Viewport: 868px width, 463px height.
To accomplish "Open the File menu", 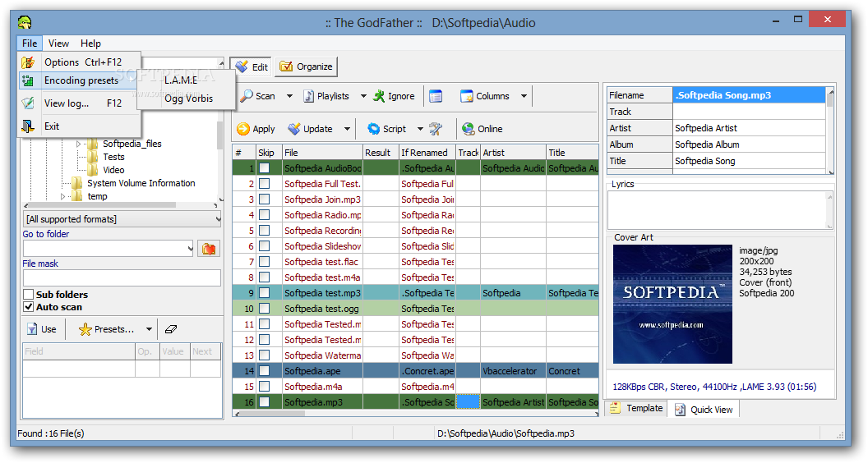I will coord(30,44).
